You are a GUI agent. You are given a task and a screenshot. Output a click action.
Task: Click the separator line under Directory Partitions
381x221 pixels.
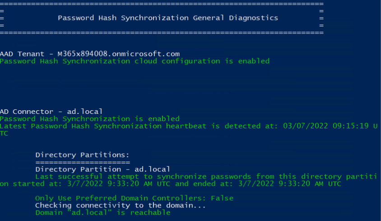point(83,162)
